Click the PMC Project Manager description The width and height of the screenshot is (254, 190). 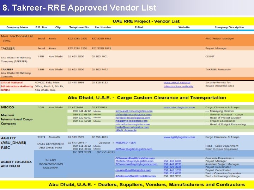(x=219, y=39)
